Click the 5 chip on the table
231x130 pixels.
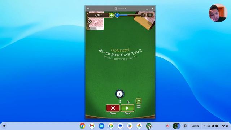119,94
